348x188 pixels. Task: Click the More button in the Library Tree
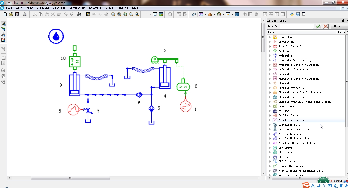pos(339,26)
